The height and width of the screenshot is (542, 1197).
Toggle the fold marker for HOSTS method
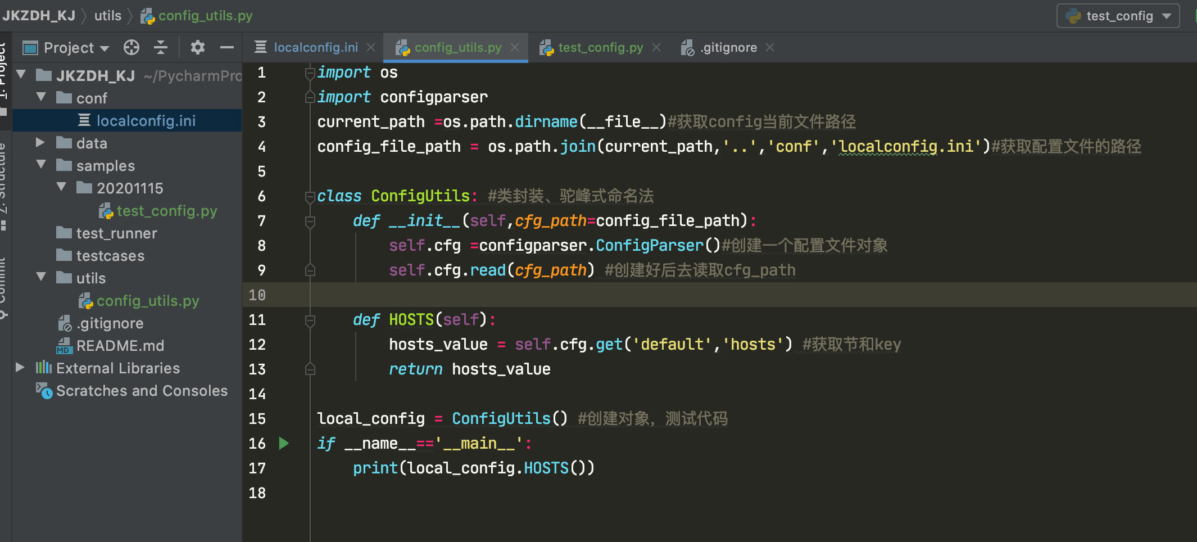[x=310, y=320]
